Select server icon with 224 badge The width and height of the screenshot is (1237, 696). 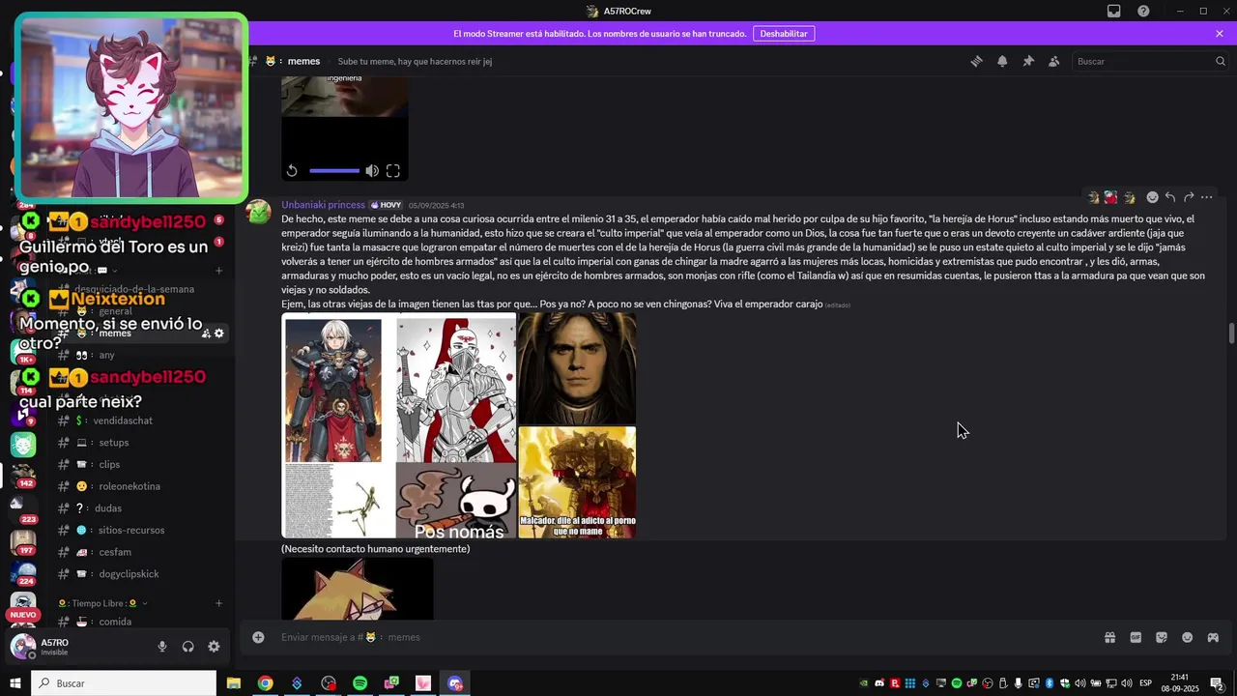click(x=23, y=573)
